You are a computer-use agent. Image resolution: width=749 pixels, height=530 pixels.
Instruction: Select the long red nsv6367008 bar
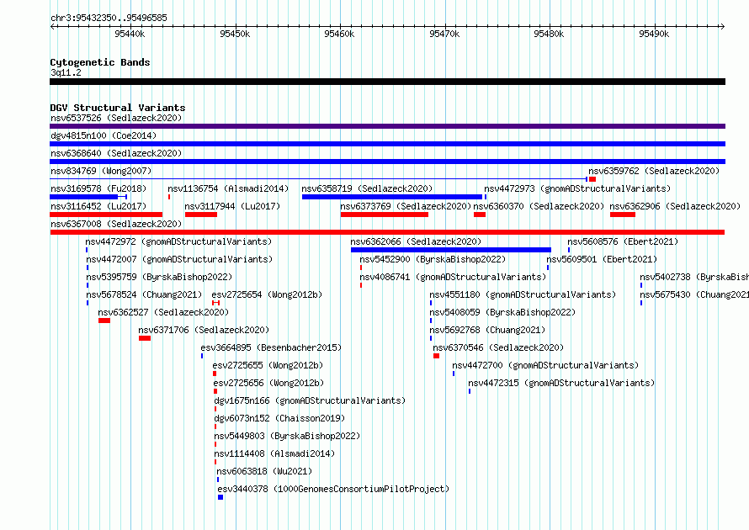point(387,232)
